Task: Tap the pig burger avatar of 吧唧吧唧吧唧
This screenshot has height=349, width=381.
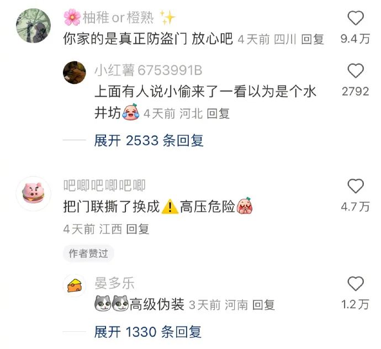Action: click(34, 193)
